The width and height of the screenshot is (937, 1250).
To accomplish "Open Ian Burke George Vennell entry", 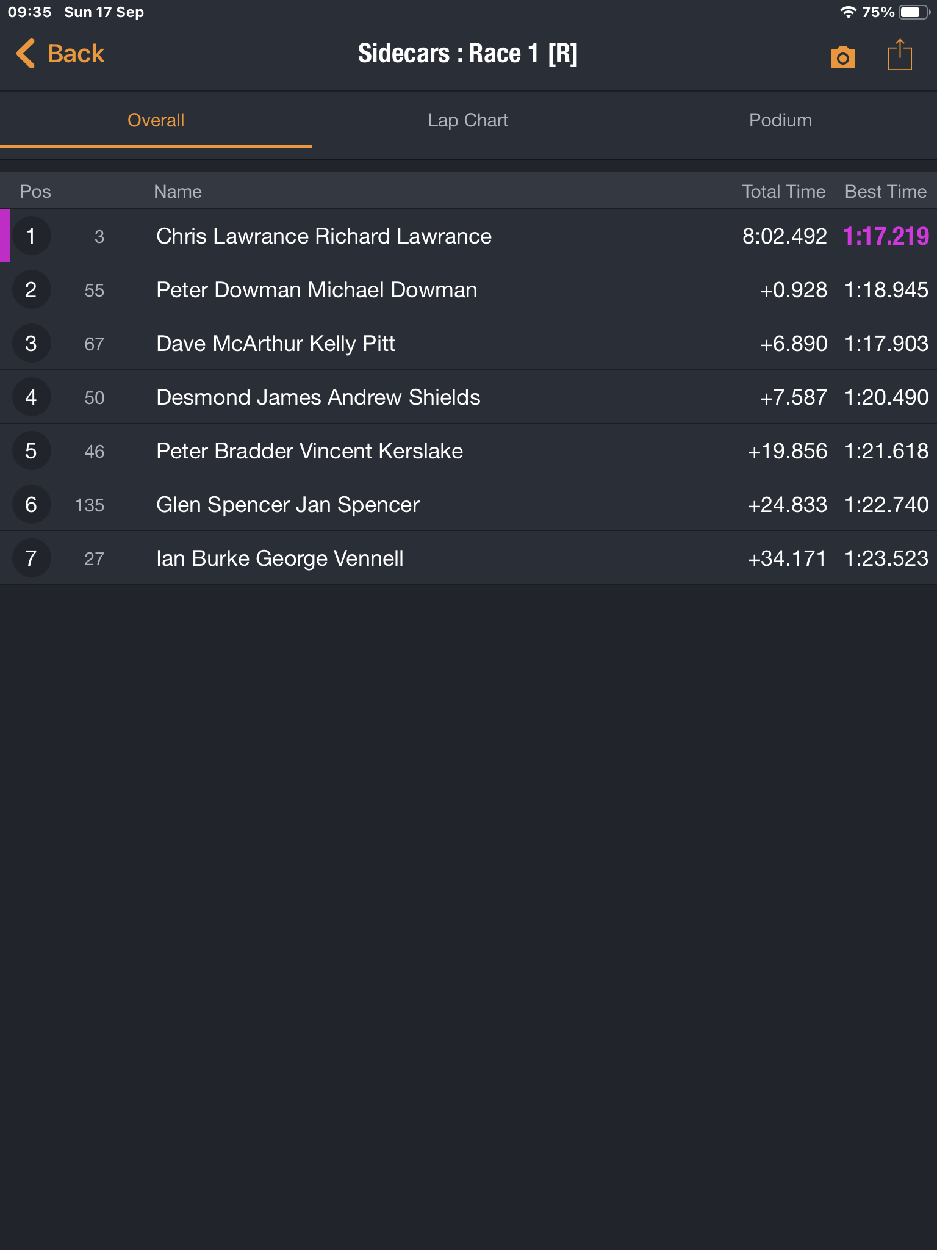I will [x=468, y=558].
